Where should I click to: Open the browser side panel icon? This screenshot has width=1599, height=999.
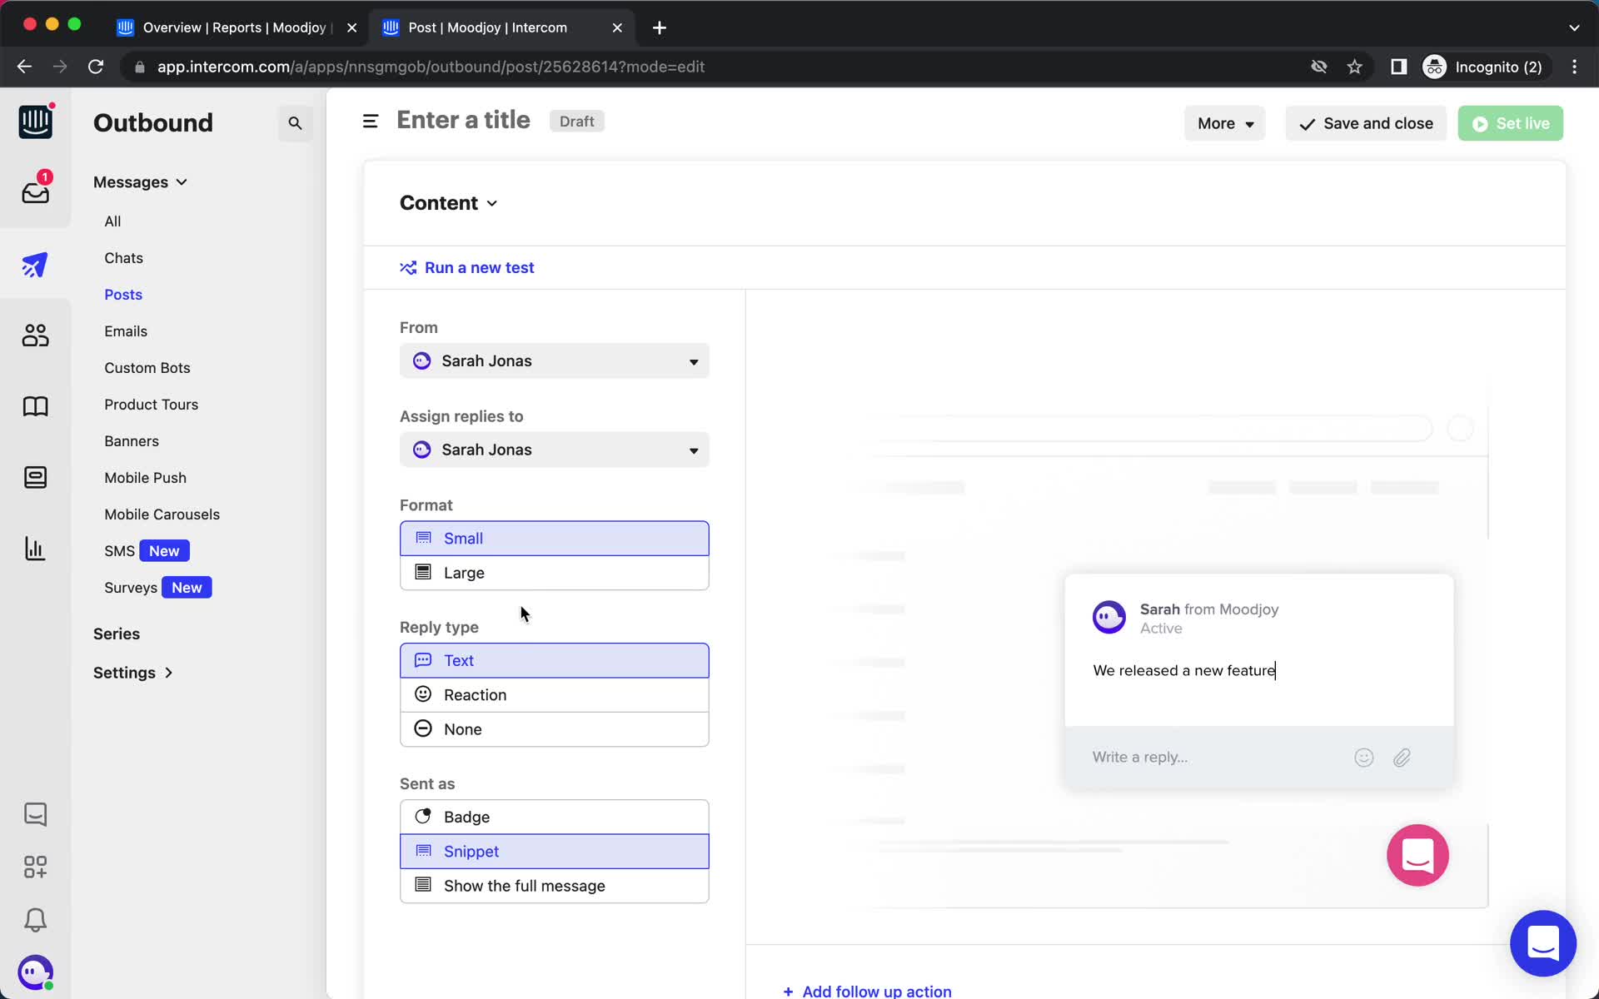1399,67
